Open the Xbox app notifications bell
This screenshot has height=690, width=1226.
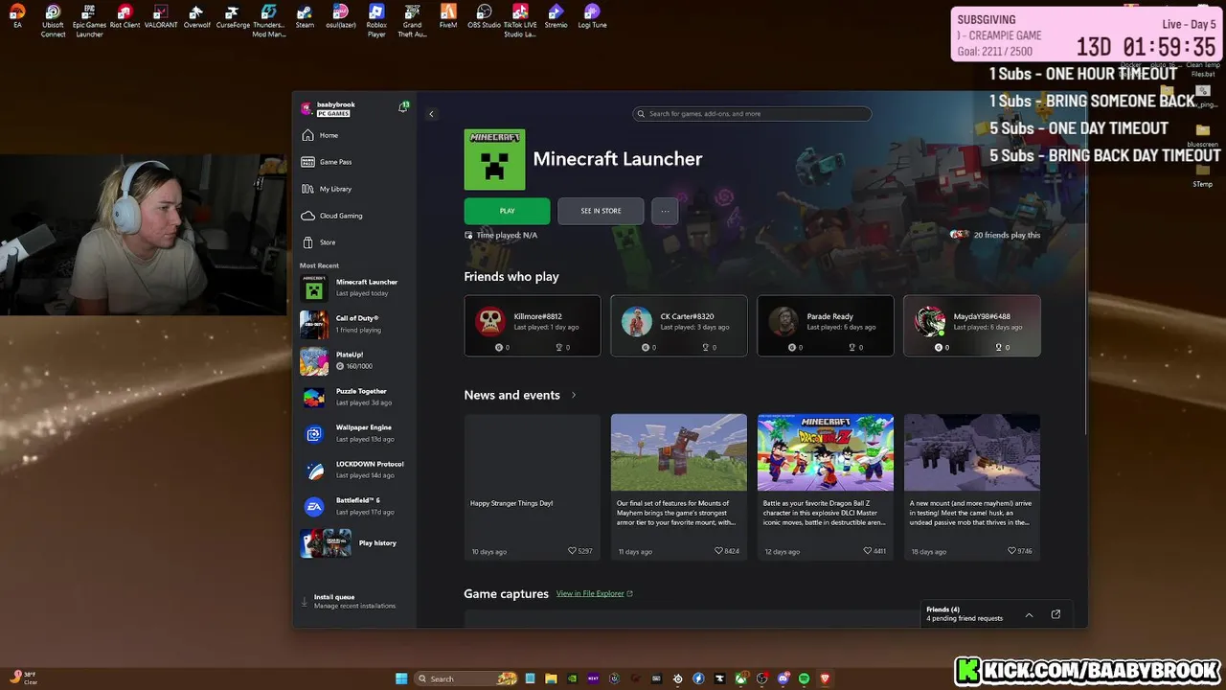(403, 107)
